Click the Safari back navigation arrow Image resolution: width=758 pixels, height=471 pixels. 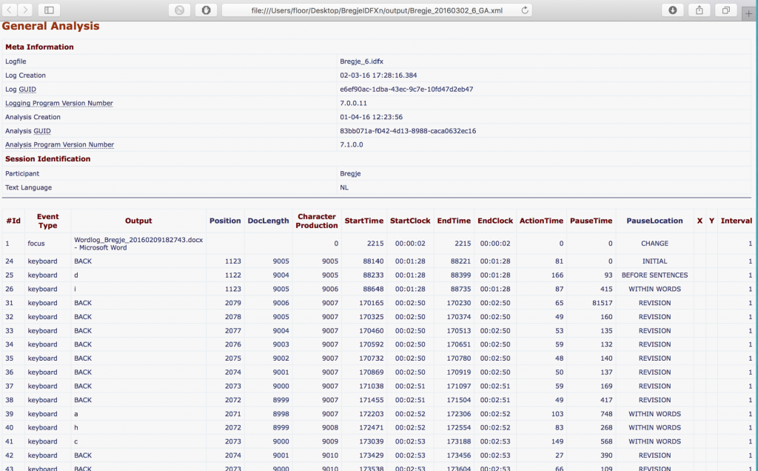(9, 10)
